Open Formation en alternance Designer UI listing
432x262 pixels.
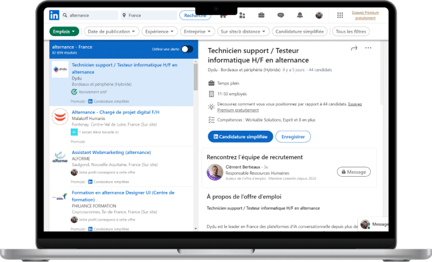click(123, 196)
